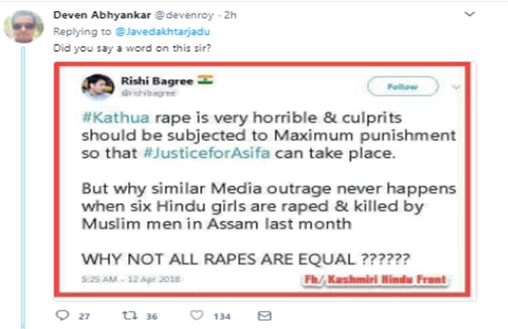Expand the tweet options chevron
The width and height of the screenshot is (508, 329).
pos(470,14)
